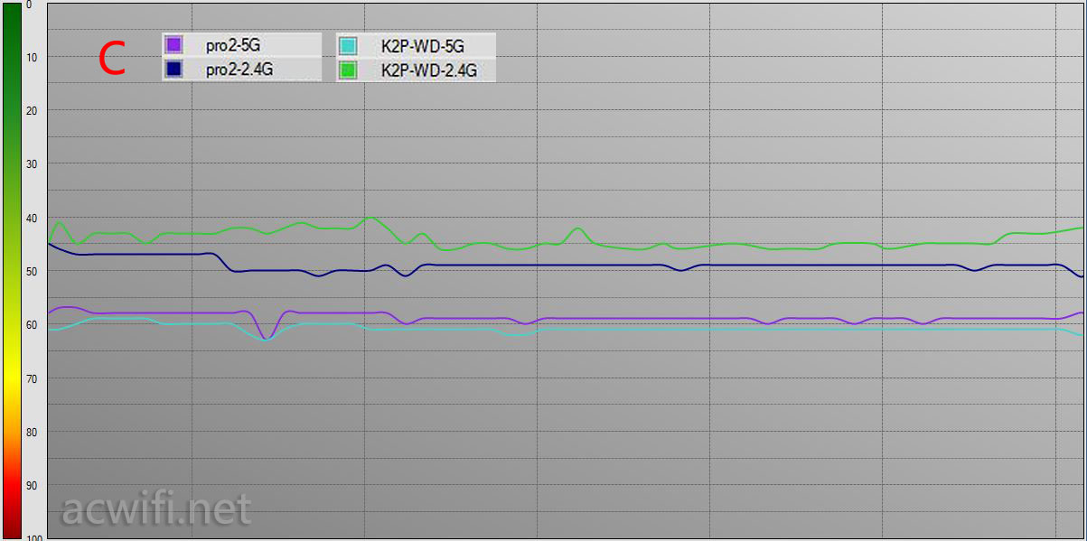Click the 60 mark on the signal scale
The width and height of the screenshot is (1087, 541).
pyautogui.click(x=32, y=324)
